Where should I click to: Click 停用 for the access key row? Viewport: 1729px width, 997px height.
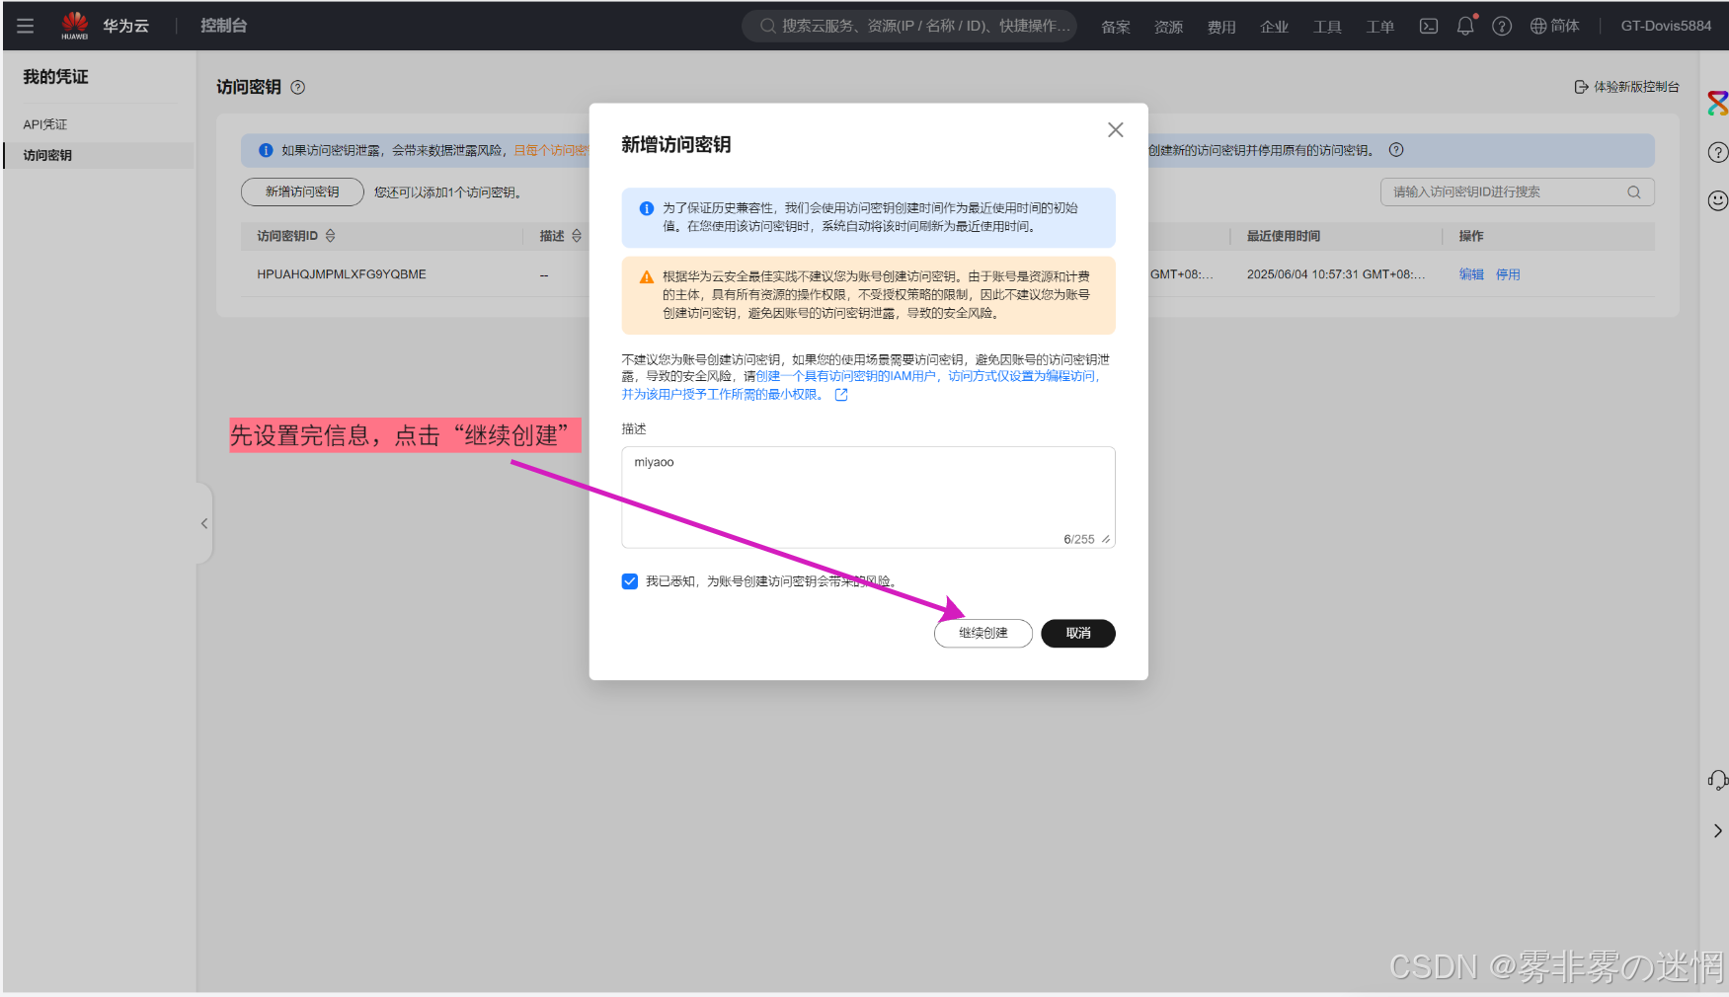coord(1508,274)
